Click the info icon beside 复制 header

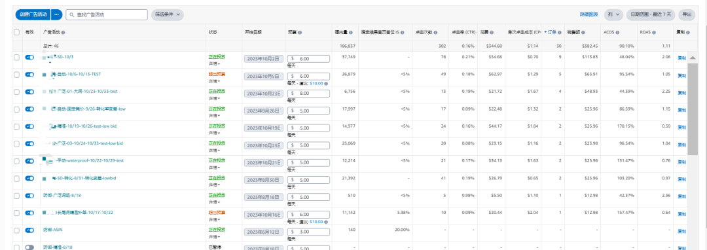click(687, 33)
